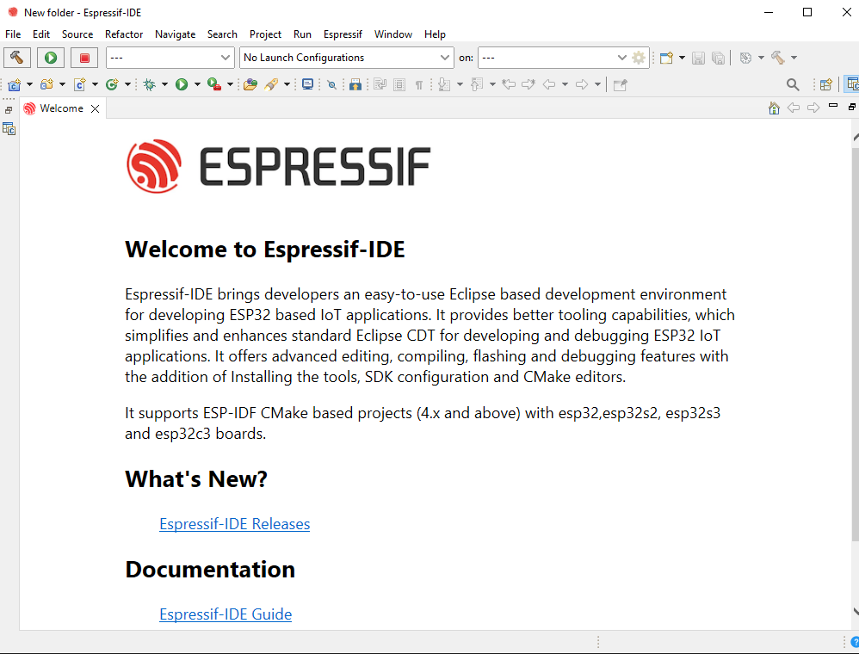Image resolution: width=859 pixels, height=654 pixels.
Task: Open the Espressif menu
Action: pyautogui.click(x=343, y=34)
